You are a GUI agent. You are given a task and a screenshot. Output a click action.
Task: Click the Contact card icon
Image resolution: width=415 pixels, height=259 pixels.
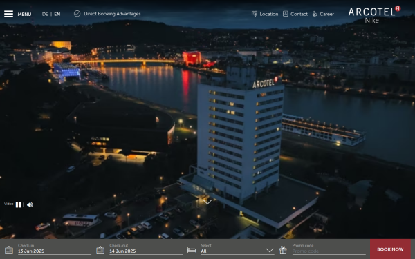tap(285, 14)
